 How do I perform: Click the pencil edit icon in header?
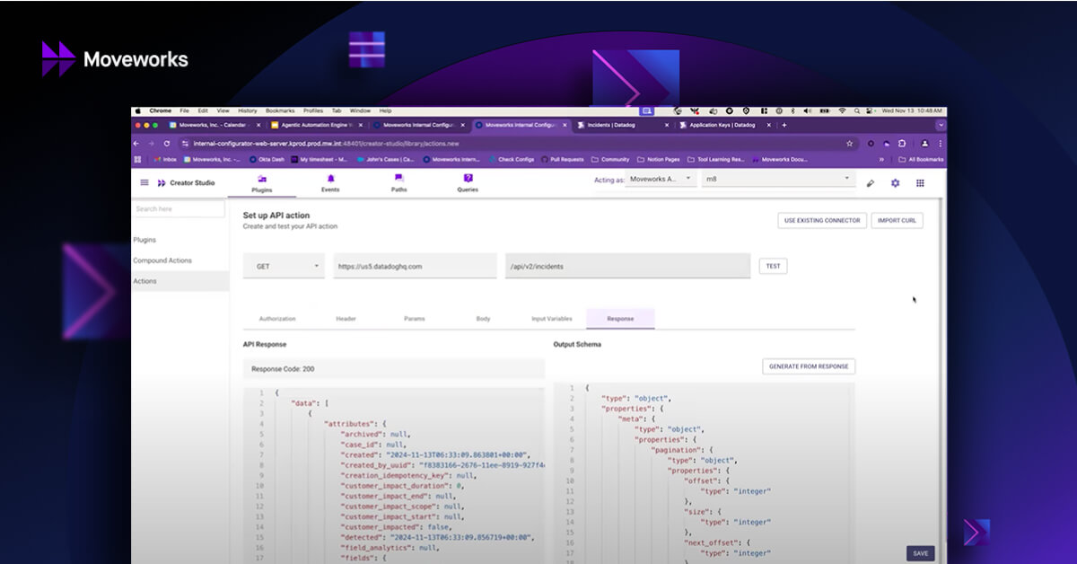tap(870, 183)
